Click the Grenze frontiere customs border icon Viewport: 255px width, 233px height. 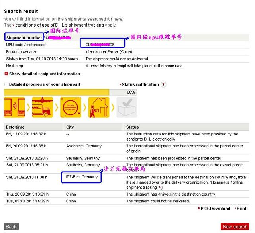71,107
